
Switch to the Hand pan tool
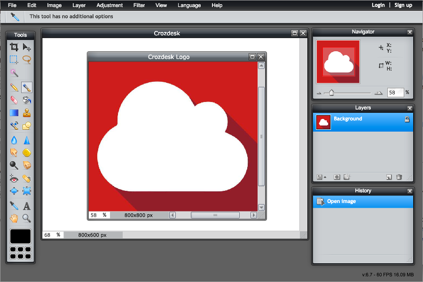pyautogui.click(x=14, y=218)
